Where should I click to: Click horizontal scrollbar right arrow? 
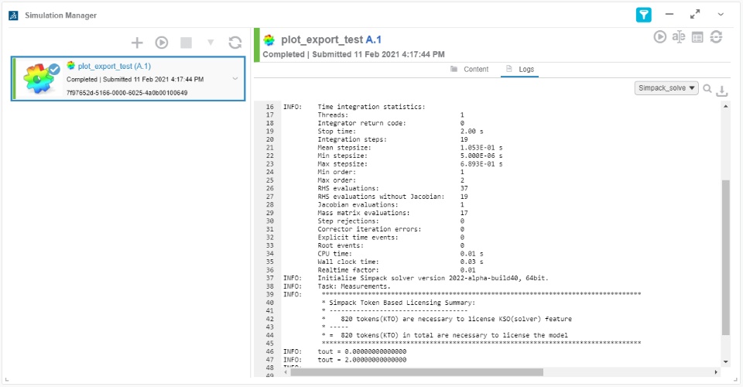pos(715,372)
